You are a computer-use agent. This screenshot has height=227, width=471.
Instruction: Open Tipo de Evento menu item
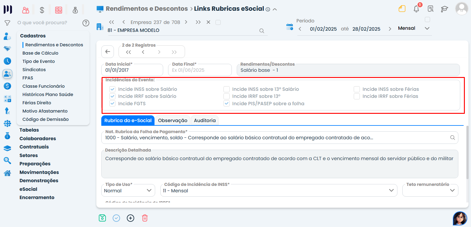38,61
